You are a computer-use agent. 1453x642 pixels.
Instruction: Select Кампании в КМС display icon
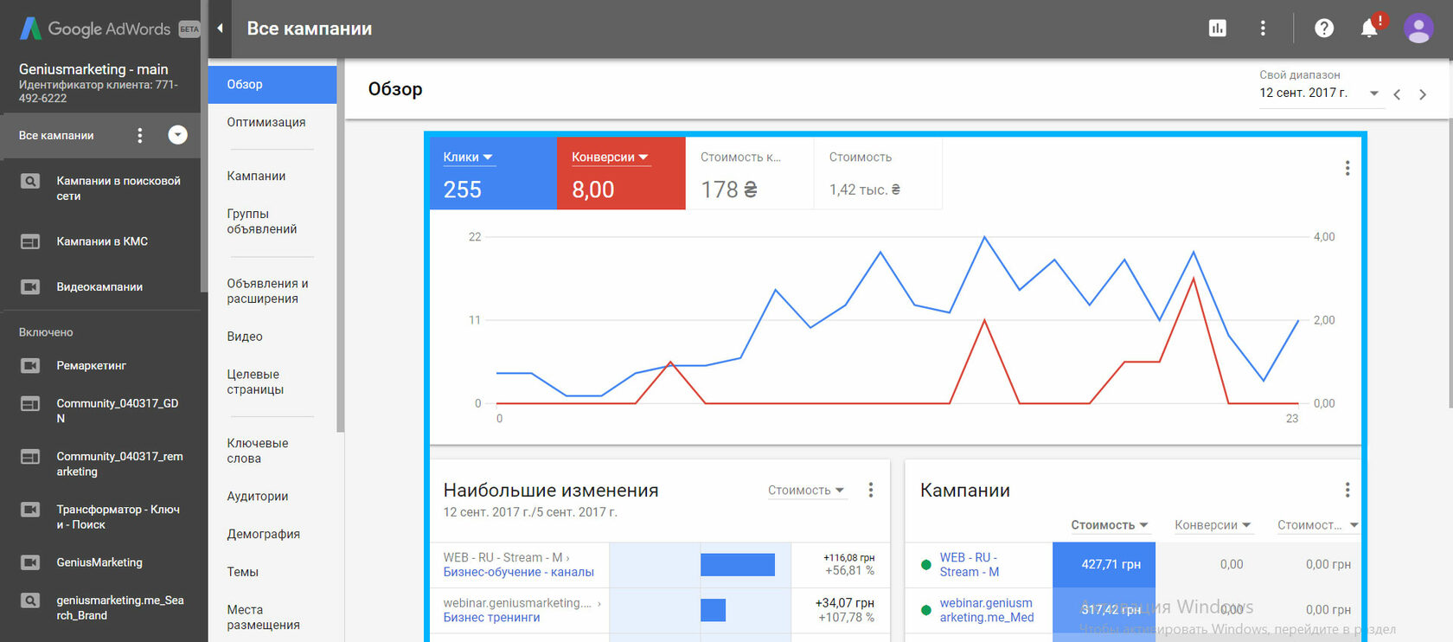30,241
